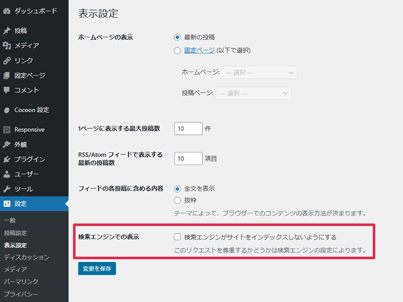Click the 1ページに表示する最大投稿数 number field

coord(188,128)
